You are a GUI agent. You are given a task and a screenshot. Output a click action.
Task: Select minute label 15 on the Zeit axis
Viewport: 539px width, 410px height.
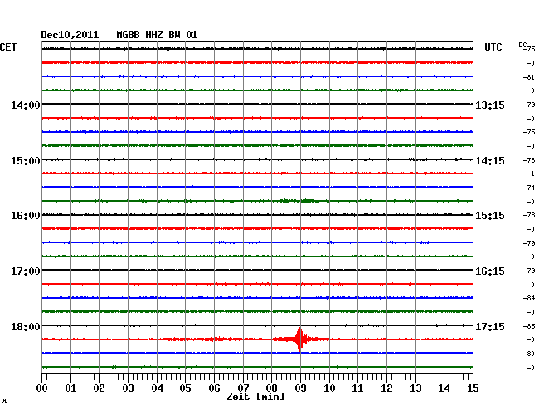[x=473, y=388]
